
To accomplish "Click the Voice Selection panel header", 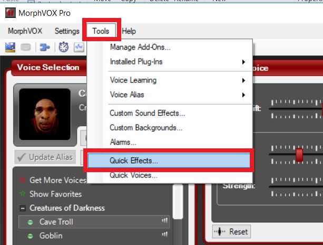I will [x=49, y=68].
